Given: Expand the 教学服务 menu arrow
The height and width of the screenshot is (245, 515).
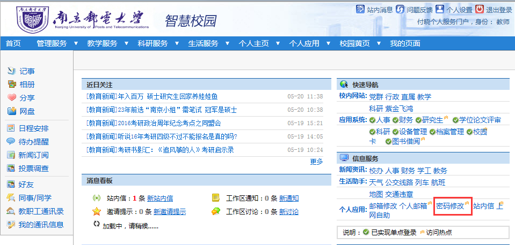Looking at the screenshot, I should [x=126, y=43].
